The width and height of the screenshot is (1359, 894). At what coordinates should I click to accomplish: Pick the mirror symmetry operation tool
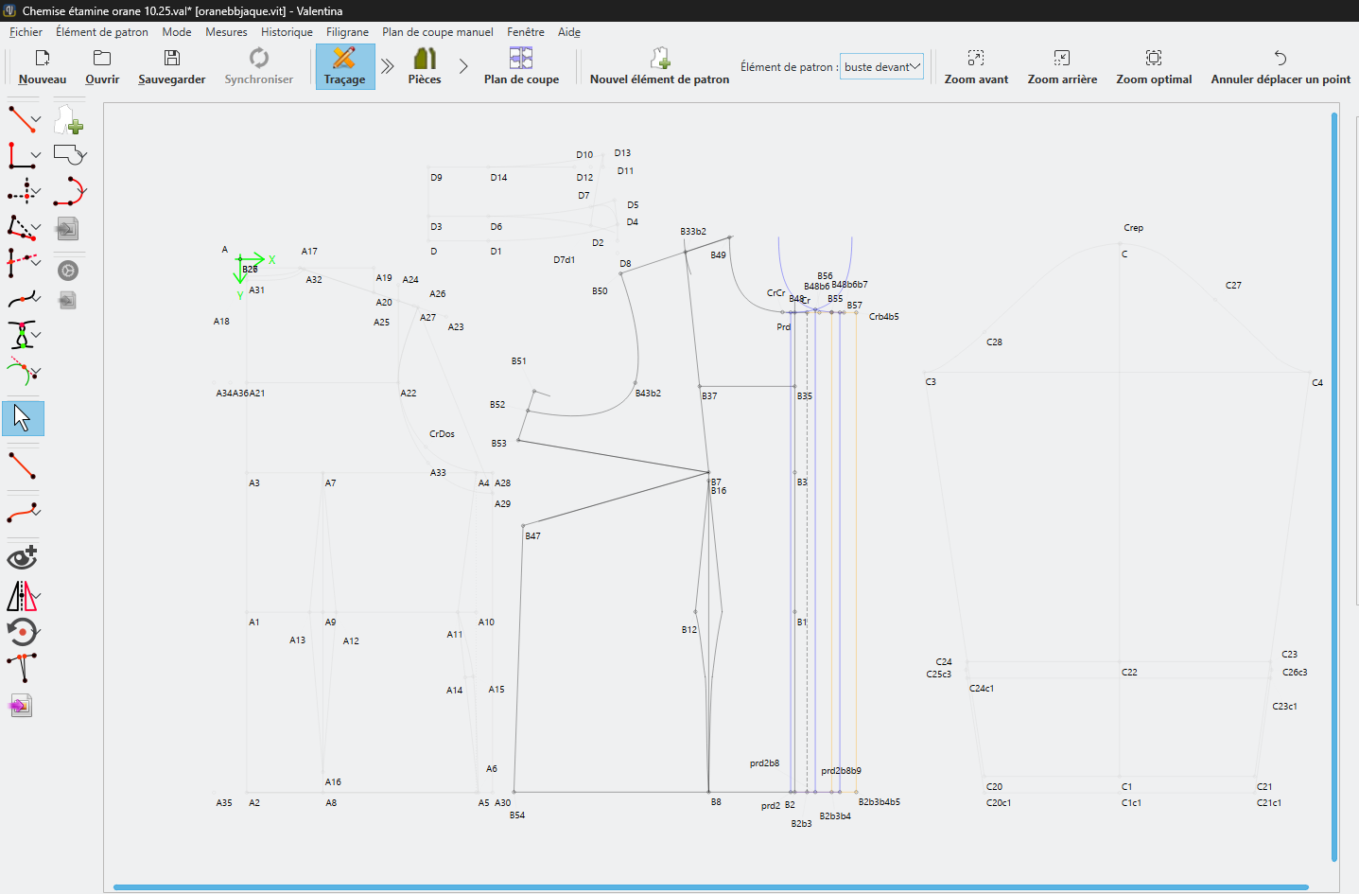click(x=21, y=596)
